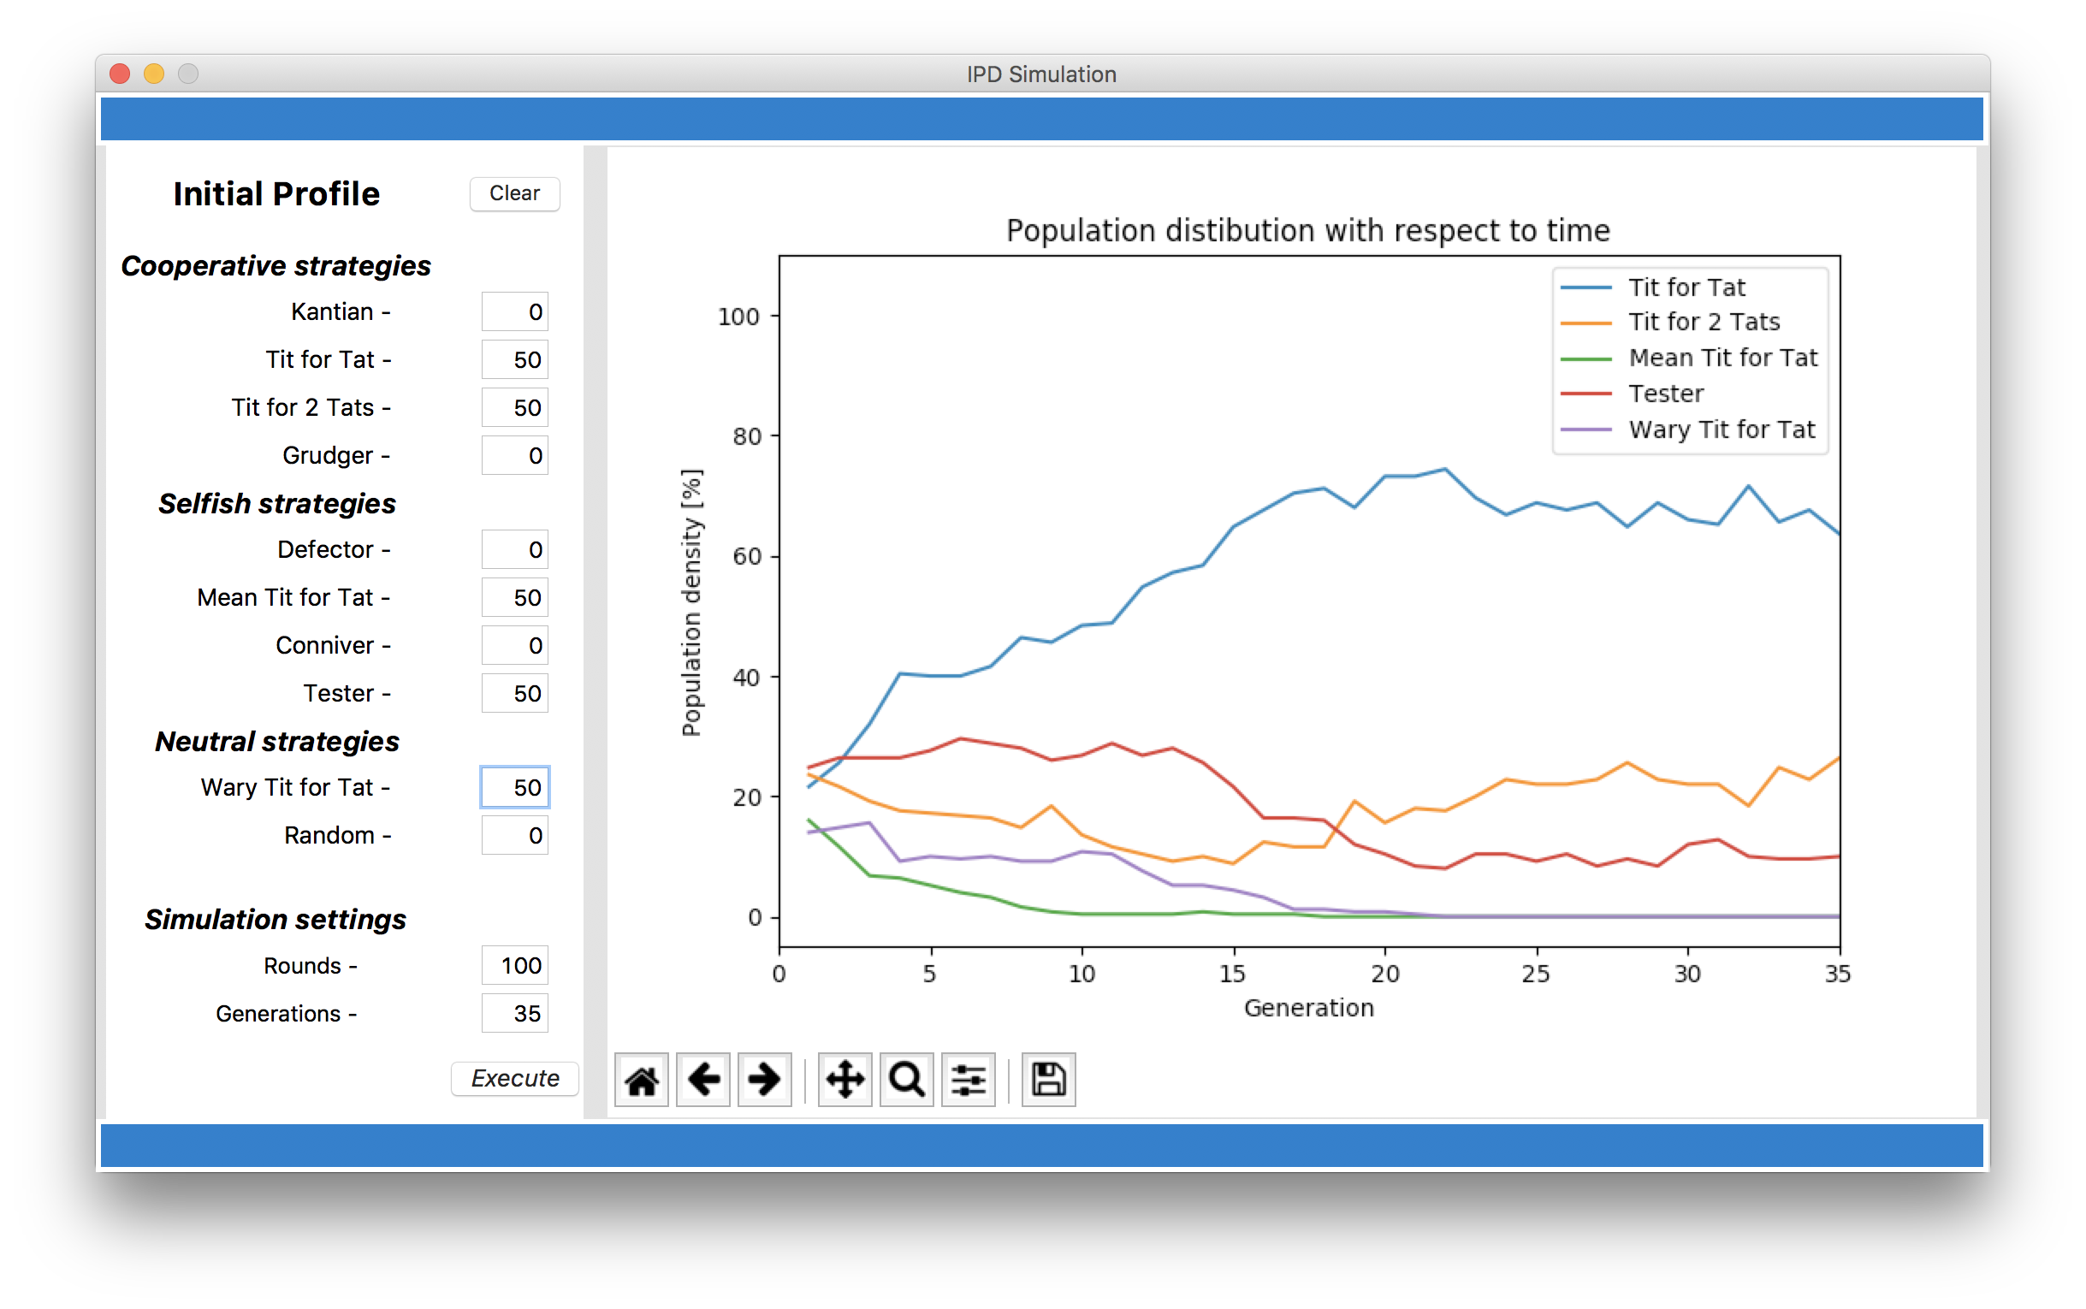Click the Selfish strategies heading

pos(277,504)
